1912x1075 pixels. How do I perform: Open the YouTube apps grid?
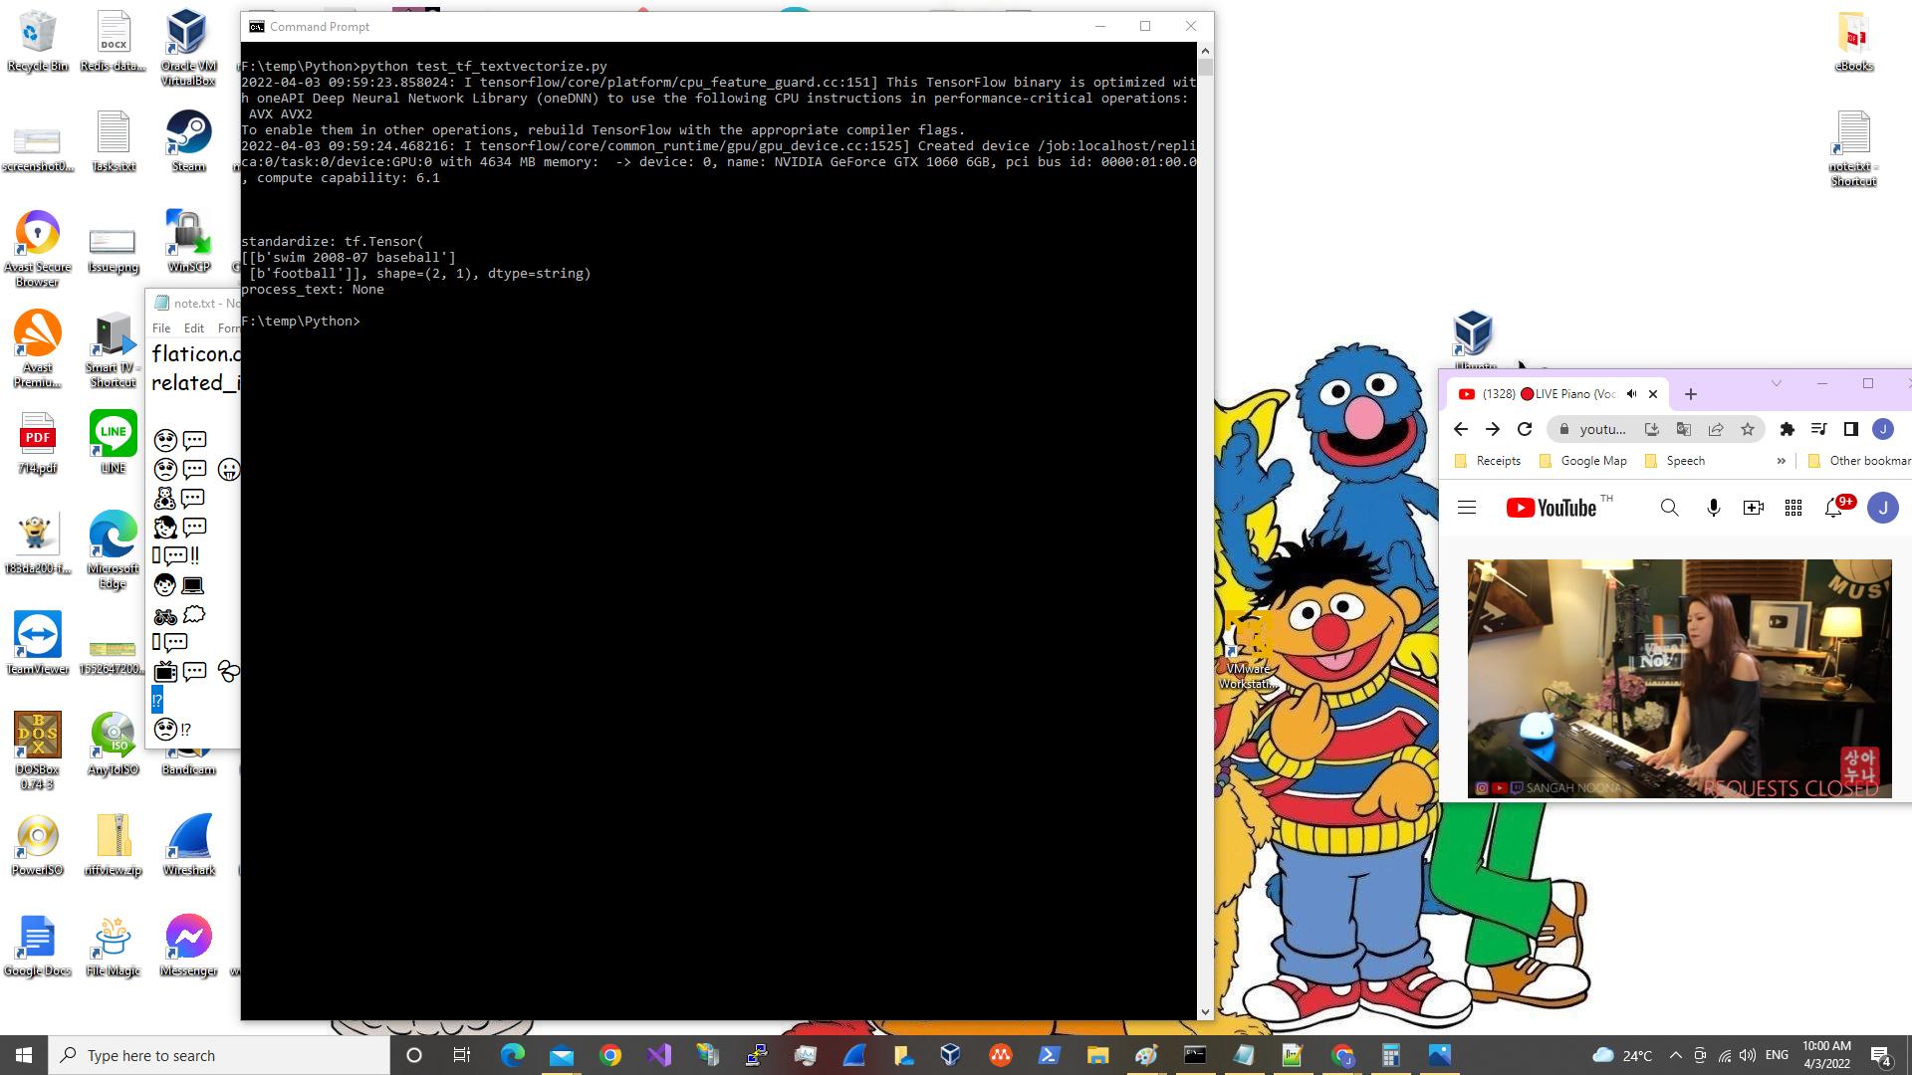tap(1793, 508)
